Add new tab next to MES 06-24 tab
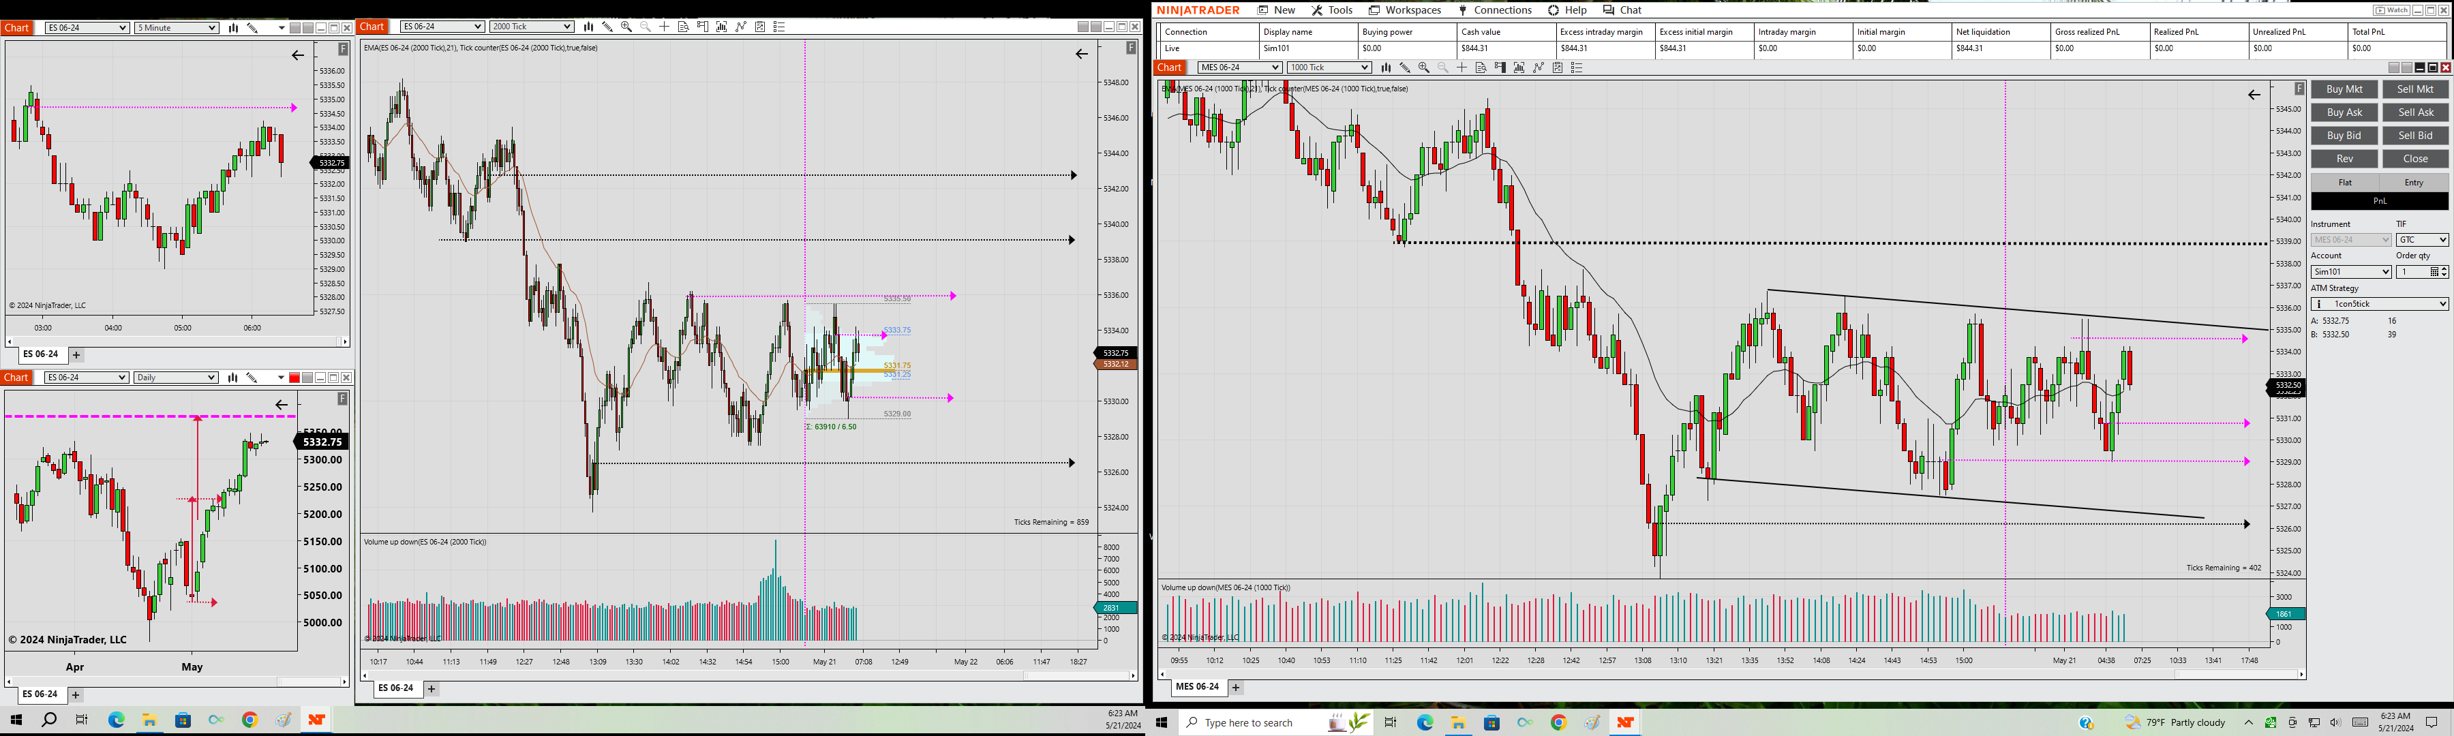 pyautogui.click(x=1236, y=688)
